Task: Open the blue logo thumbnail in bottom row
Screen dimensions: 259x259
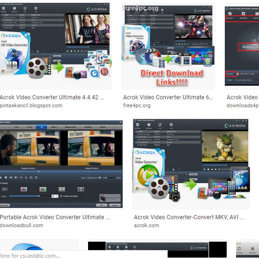Action: [x=39, y=244]
